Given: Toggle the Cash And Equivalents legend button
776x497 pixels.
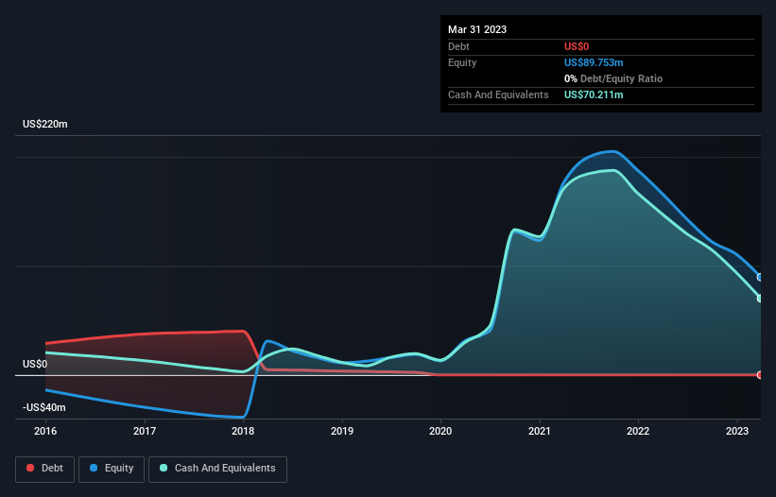Looking at the screenshot, I should pyautogui.click(x=217, y=469).
